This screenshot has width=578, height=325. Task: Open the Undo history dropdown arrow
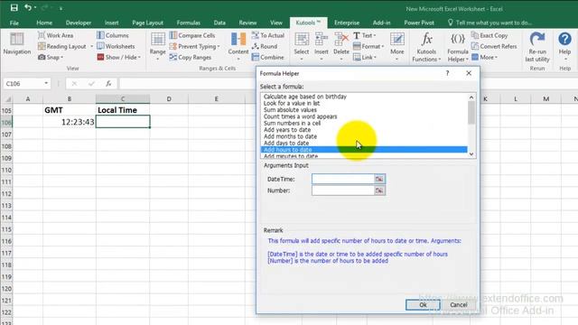coord(35,8)
